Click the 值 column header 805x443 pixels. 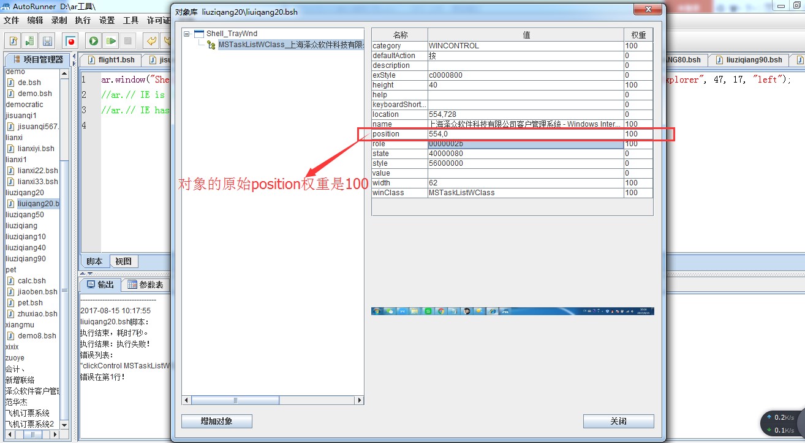point(526,35)
